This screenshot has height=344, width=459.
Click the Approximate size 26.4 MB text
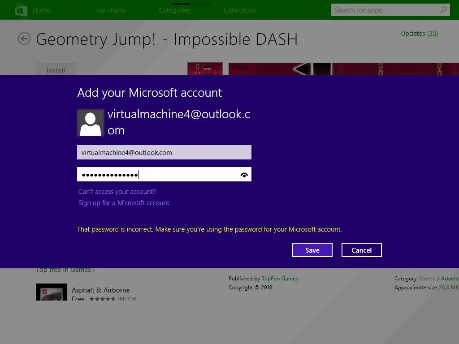point(426,288)
